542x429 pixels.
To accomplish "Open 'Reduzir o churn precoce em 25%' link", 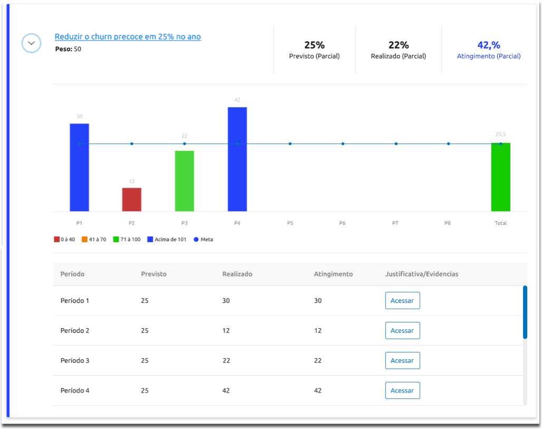I will click(128, 37).
